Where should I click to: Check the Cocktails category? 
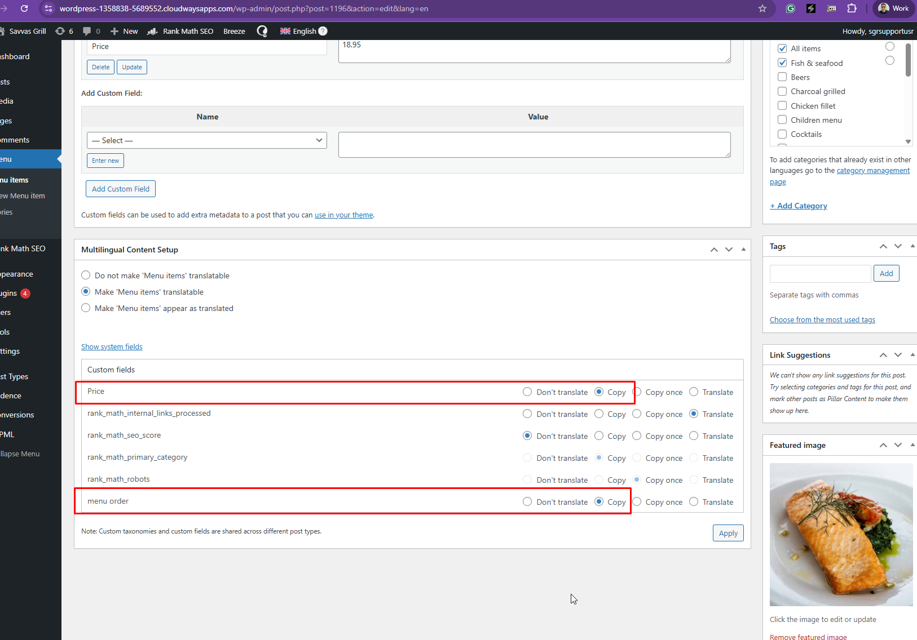pos(782,134)
